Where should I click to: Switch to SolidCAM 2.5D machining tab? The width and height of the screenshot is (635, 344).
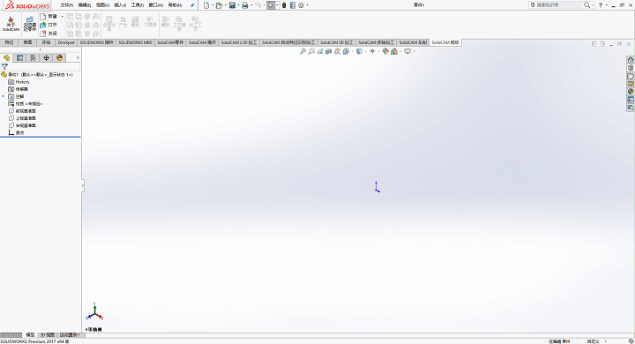tap(239, 42)
